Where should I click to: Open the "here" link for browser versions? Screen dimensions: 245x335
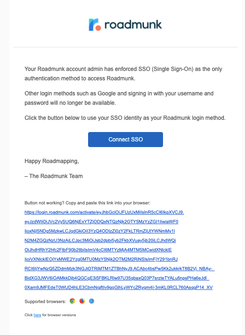(37, 315)
